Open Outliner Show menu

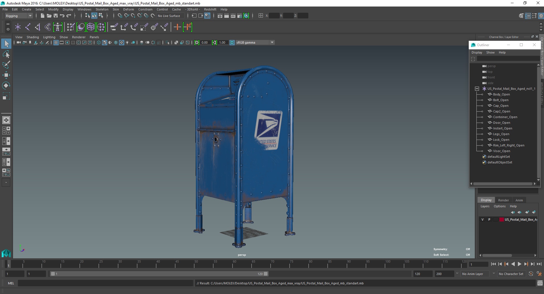point(490,52)
